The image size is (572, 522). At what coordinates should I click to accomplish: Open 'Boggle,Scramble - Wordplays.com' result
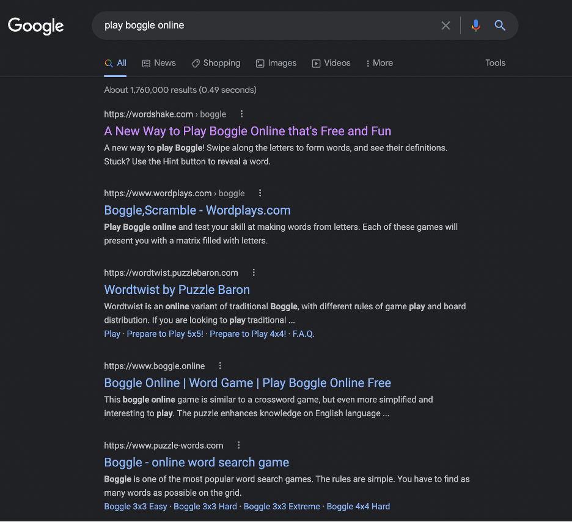click(x=197, y=210)
